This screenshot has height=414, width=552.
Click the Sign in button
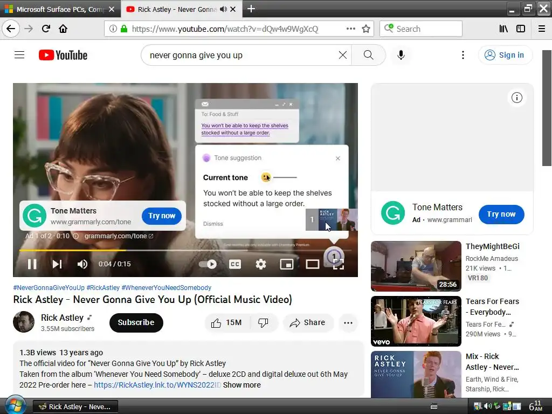point(505,55)
